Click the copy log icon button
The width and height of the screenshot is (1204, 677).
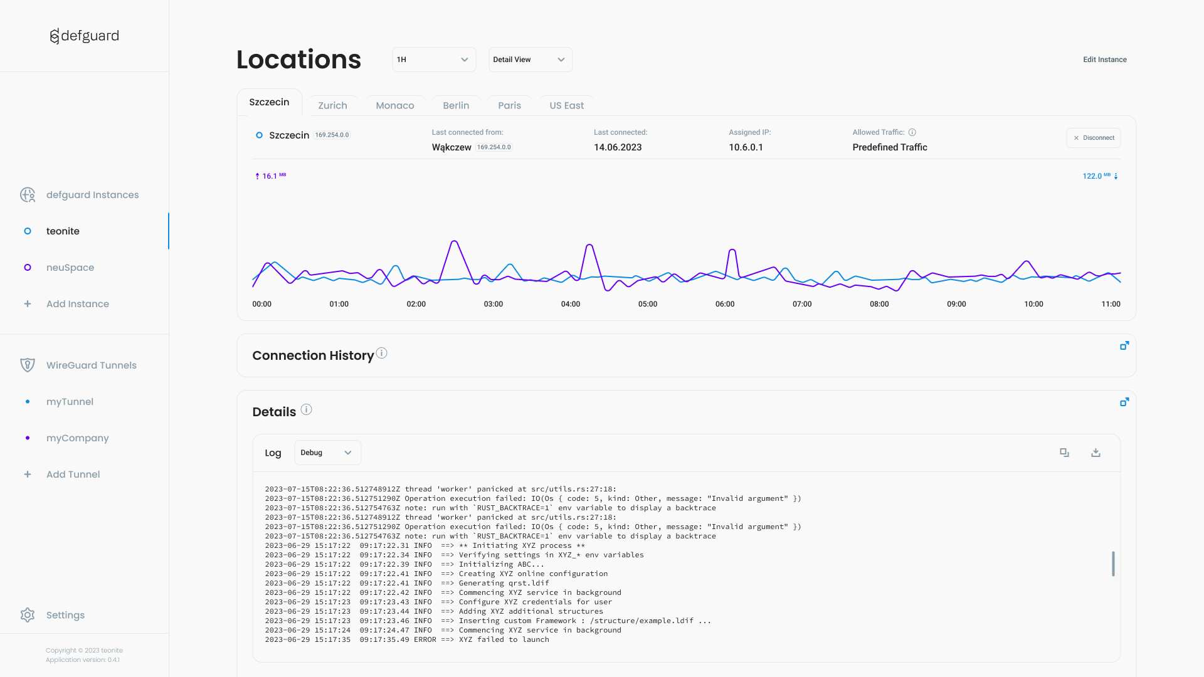coord(1064,452)
